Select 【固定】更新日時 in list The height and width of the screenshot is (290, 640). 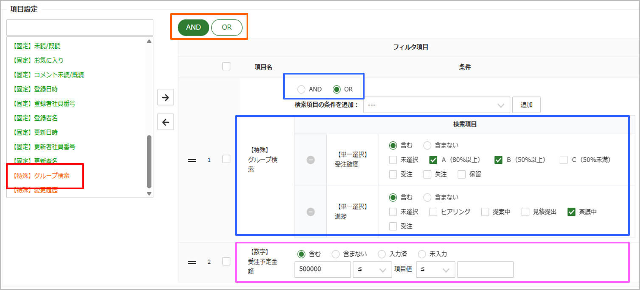[35, 132]
